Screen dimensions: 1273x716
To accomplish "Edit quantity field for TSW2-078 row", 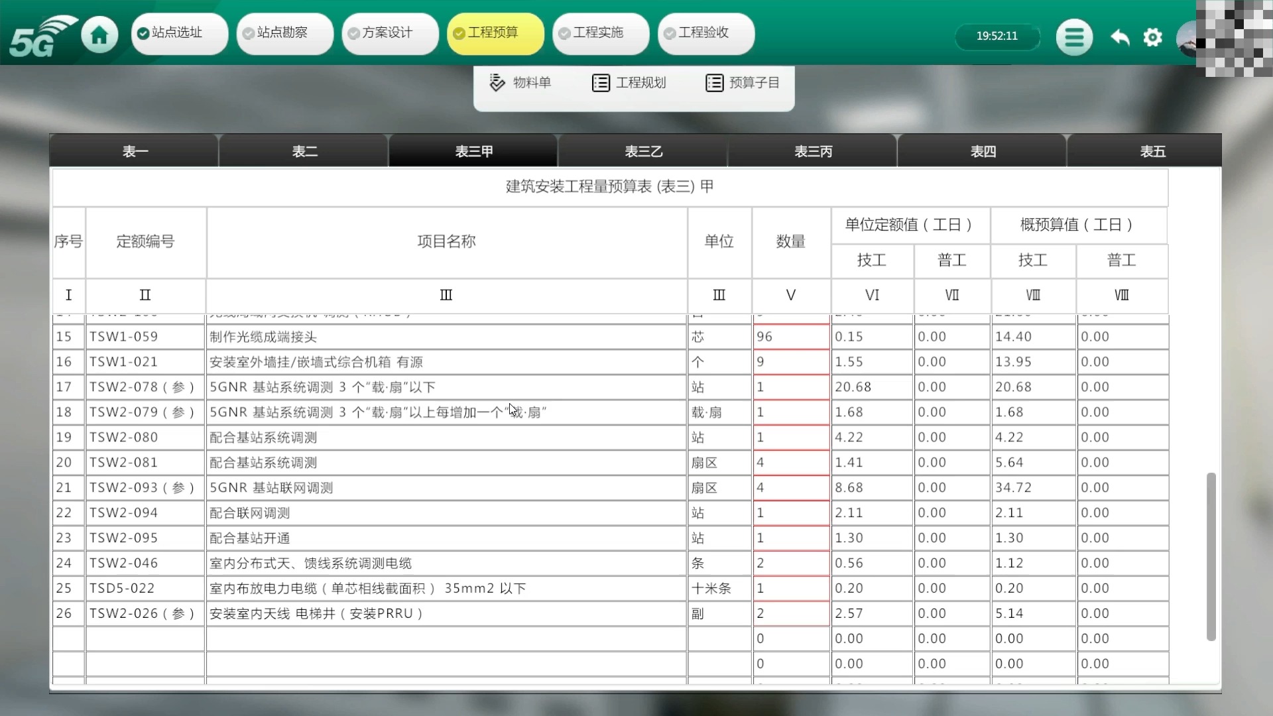I will click(x=791, y=387).
